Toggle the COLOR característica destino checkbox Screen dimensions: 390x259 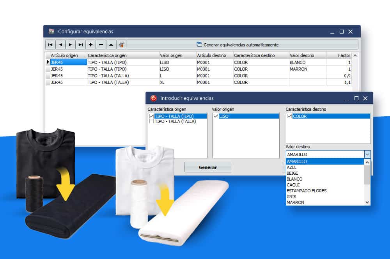pyautogui.click(x=289, y=116)
